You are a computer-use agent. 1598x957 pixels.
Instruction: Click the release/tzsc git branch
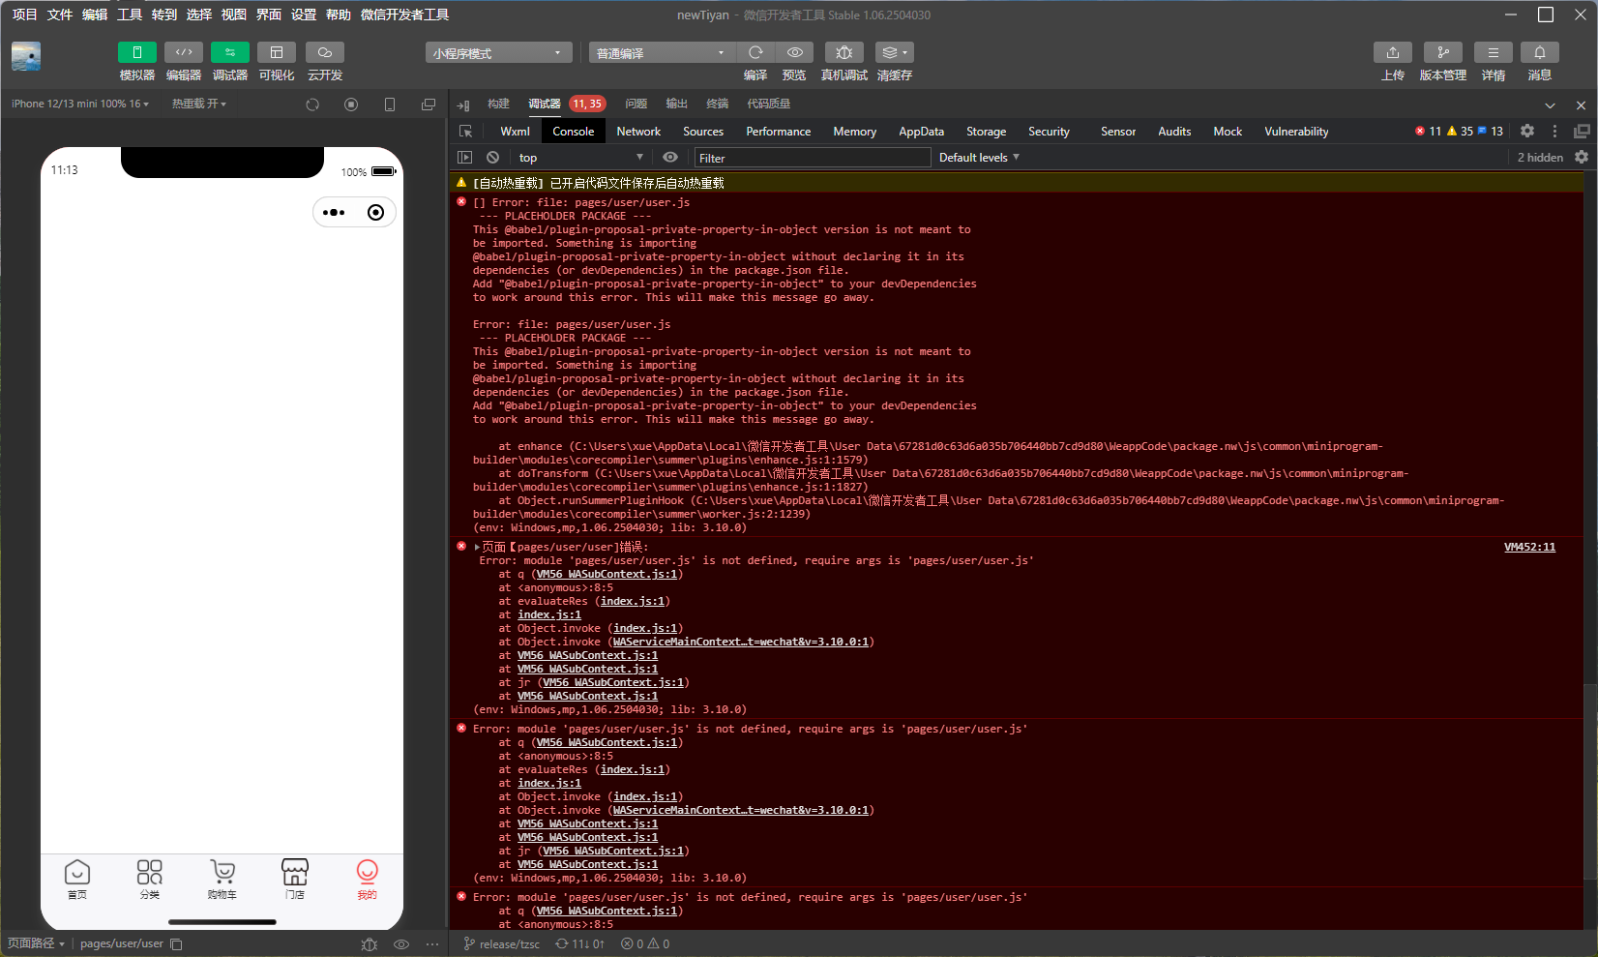click(502, 943)
